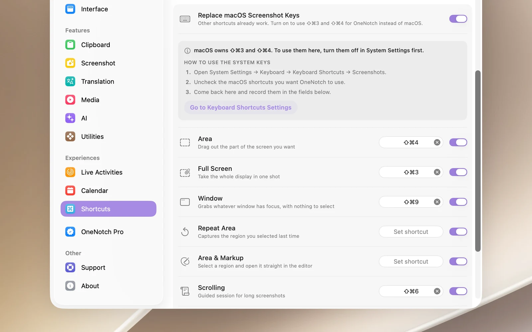This screenshot has width=532, height=332.
Task: Open the Live Activities label
Action: point(102,172)
